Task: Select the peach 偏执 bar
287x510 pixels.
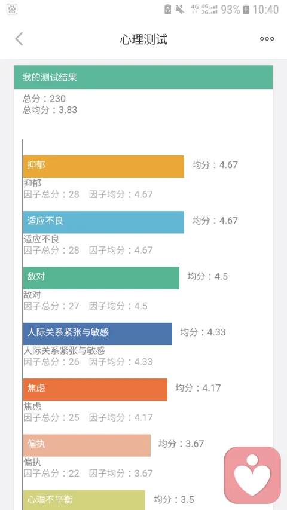Action: (87, 445)
